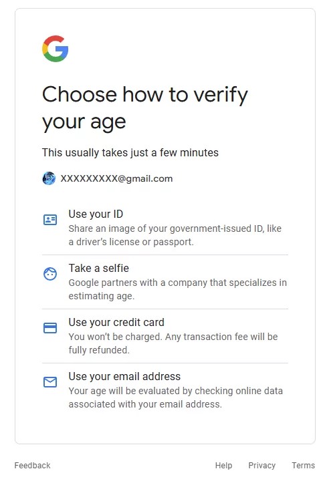Choose "Use your email address" option

(165, 390)
